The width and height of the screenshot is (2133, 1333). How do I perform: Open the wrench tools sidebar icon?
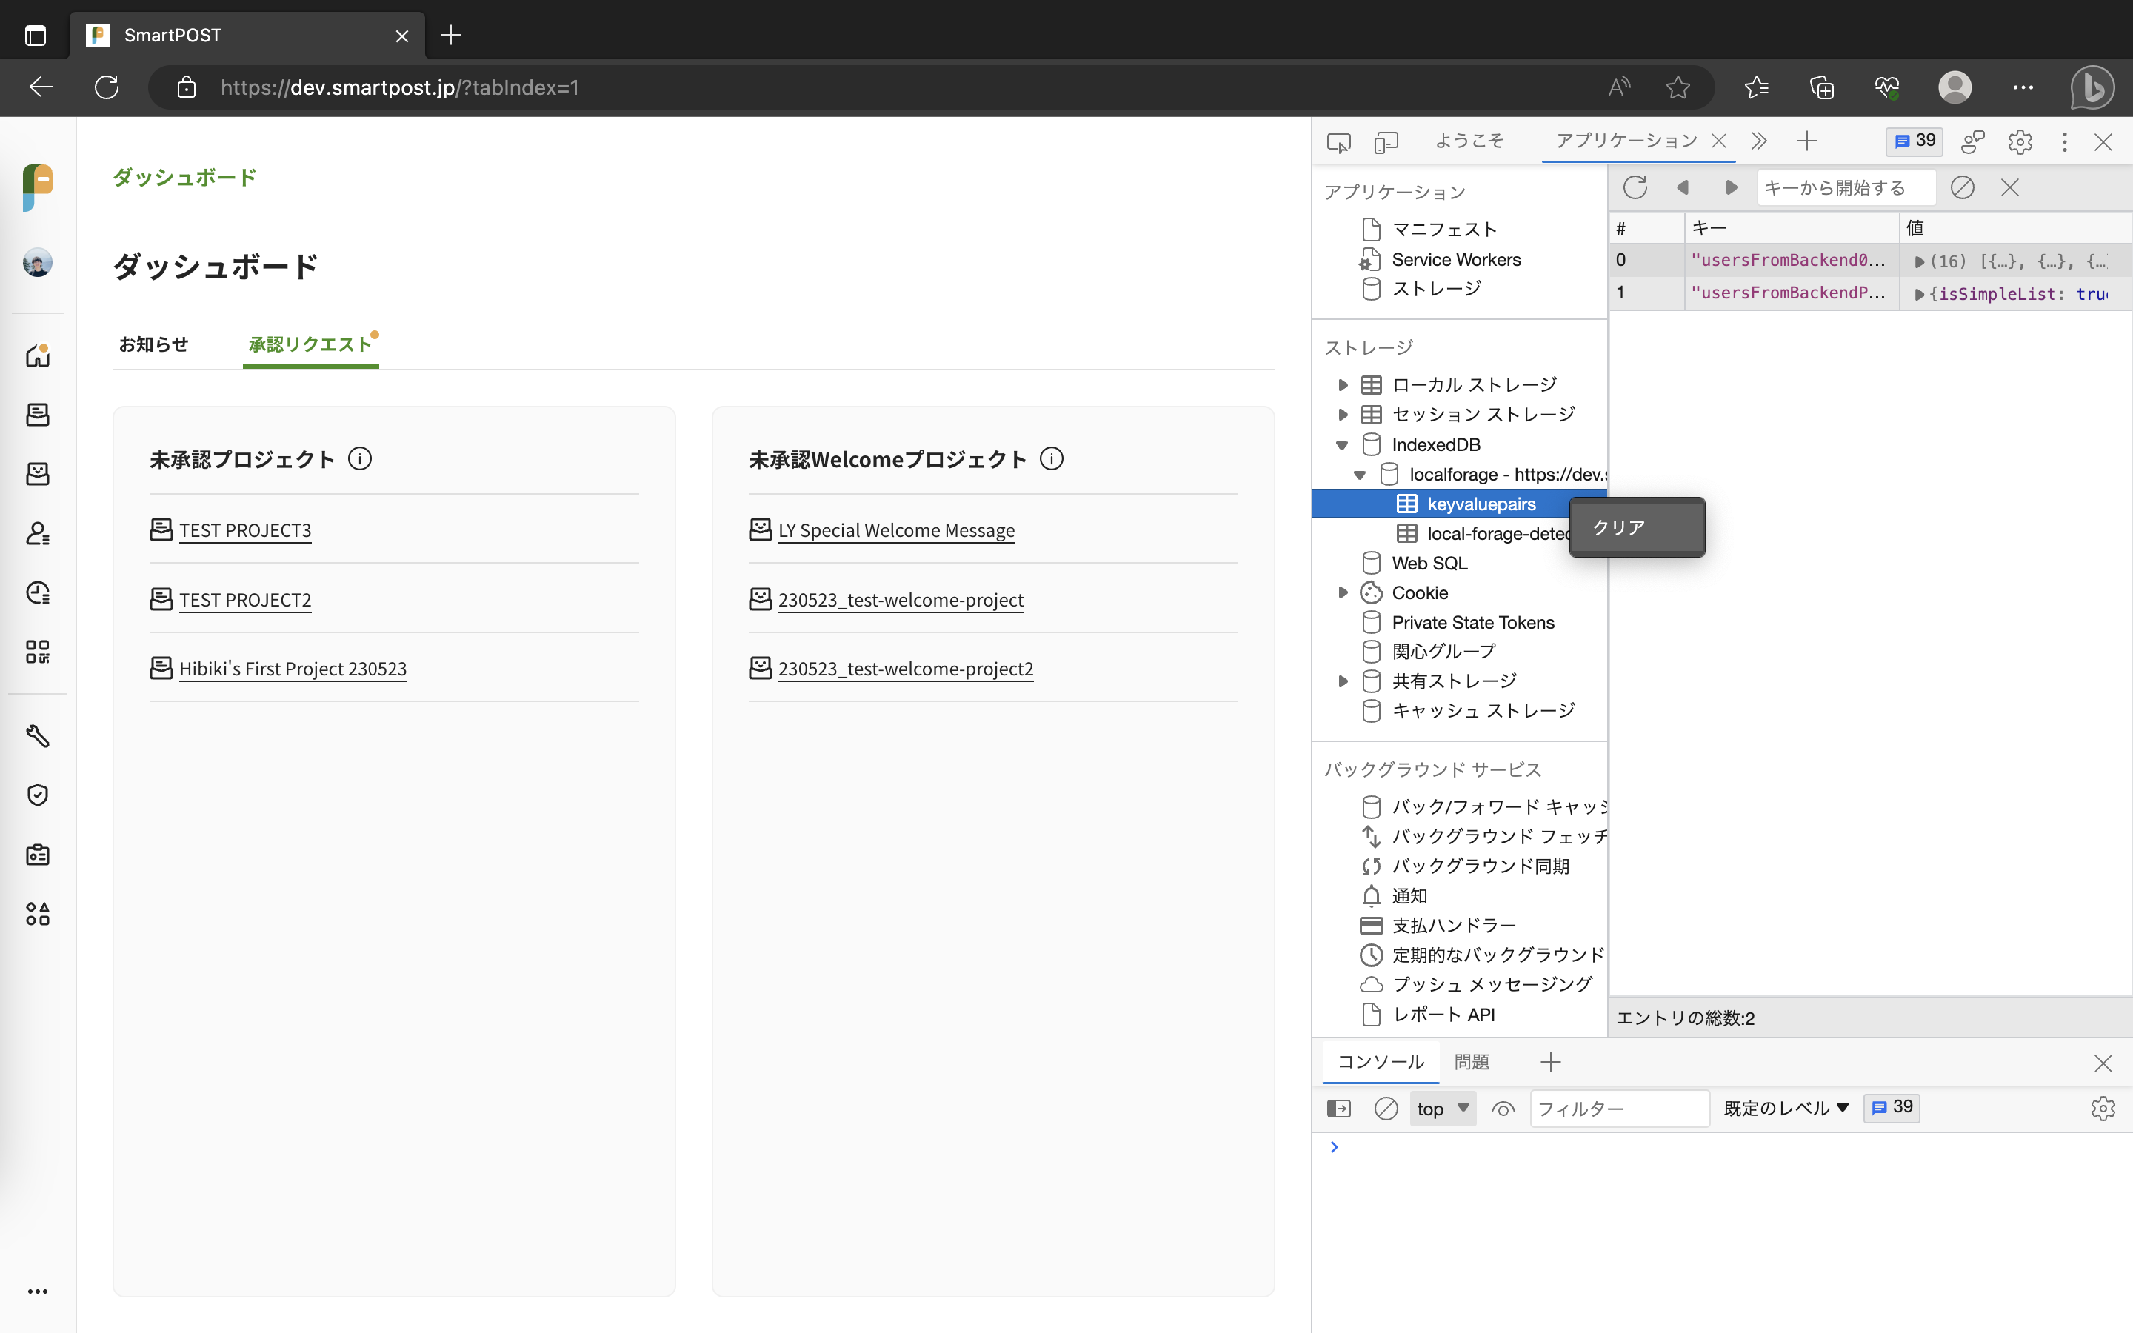click(37, 735)
